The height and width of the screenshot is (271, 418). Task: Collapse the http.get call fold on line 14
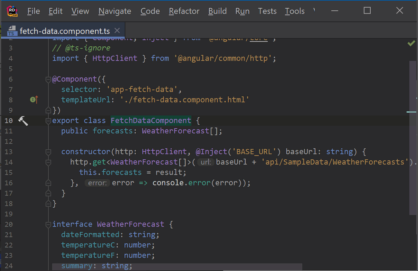(48, 162)
